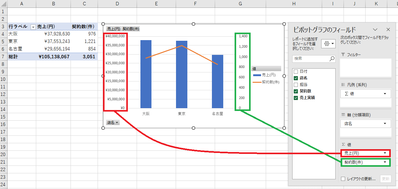
Task: Click the funnel icon of the フィルター area
Action: click(x=343, y=55)
